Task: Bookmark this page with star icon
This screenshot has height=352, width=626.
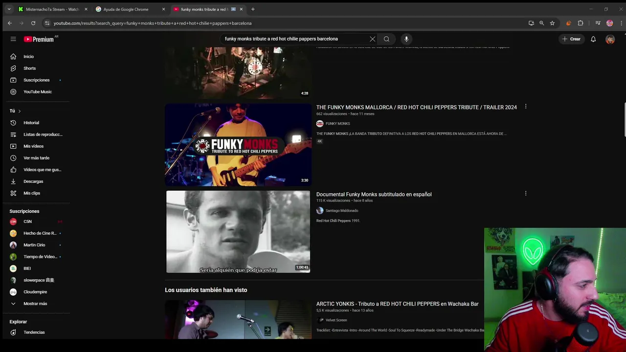Action: (x=552, y=23)
